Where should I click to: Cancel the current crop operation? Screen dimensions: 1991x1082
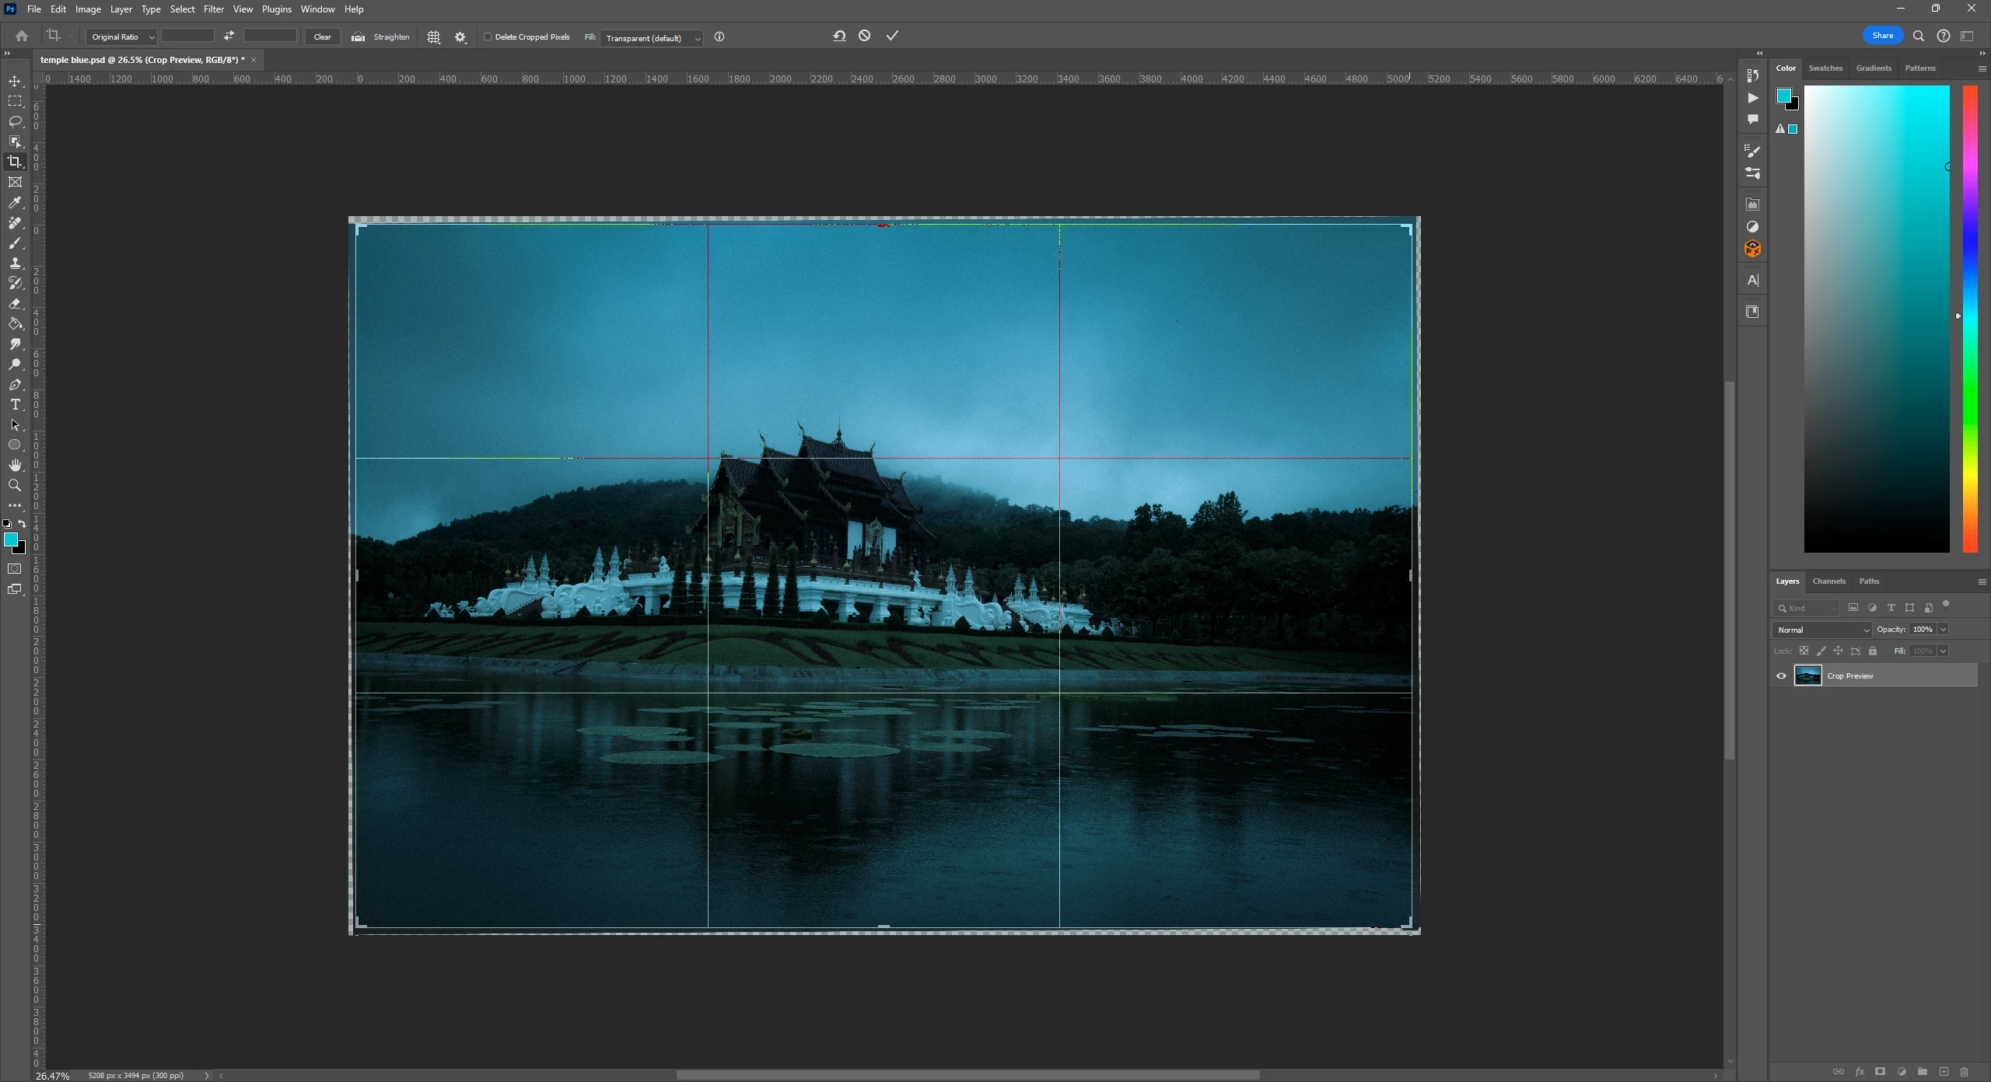coord(864,36)
